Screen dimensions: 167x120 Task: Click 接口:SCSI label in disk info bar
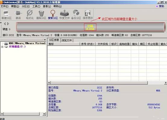coord(8,35)
